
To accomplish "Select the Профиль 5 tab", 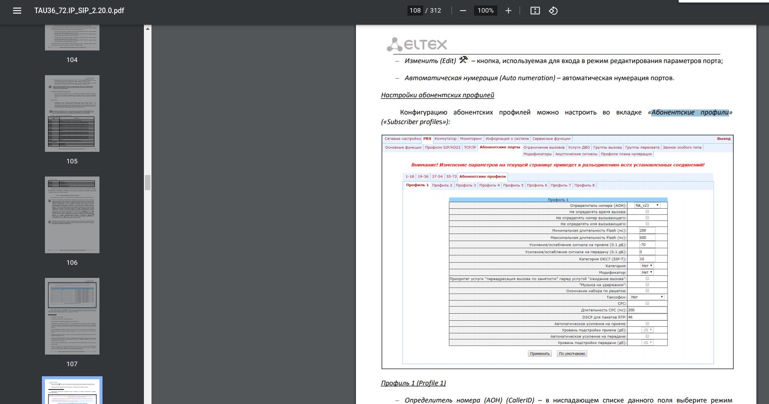I will pyautogui.click(x=514, y=185).
